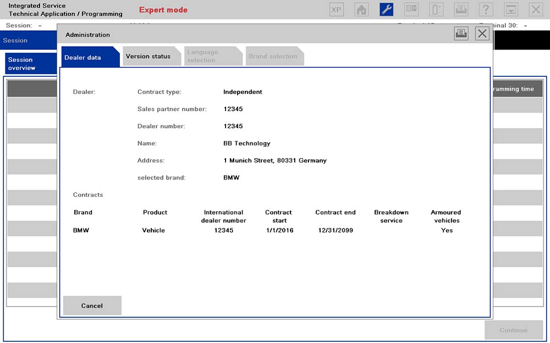Click the Continue button in main window
This screenshot has height=343, width=550.
click(x=514, y=330)
